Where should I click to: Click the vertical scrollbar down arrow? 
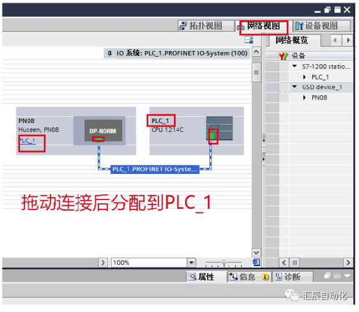[x=256, y=253]
